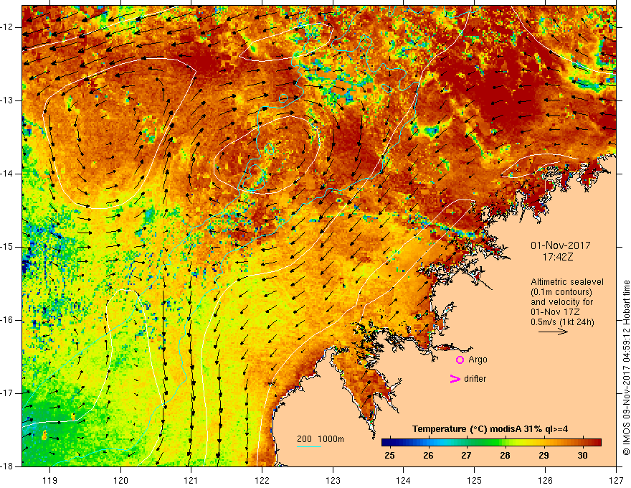Click the latitude axis label -17
The height and width of the screenshot is (488, 631).
click(x=8, y=393)
